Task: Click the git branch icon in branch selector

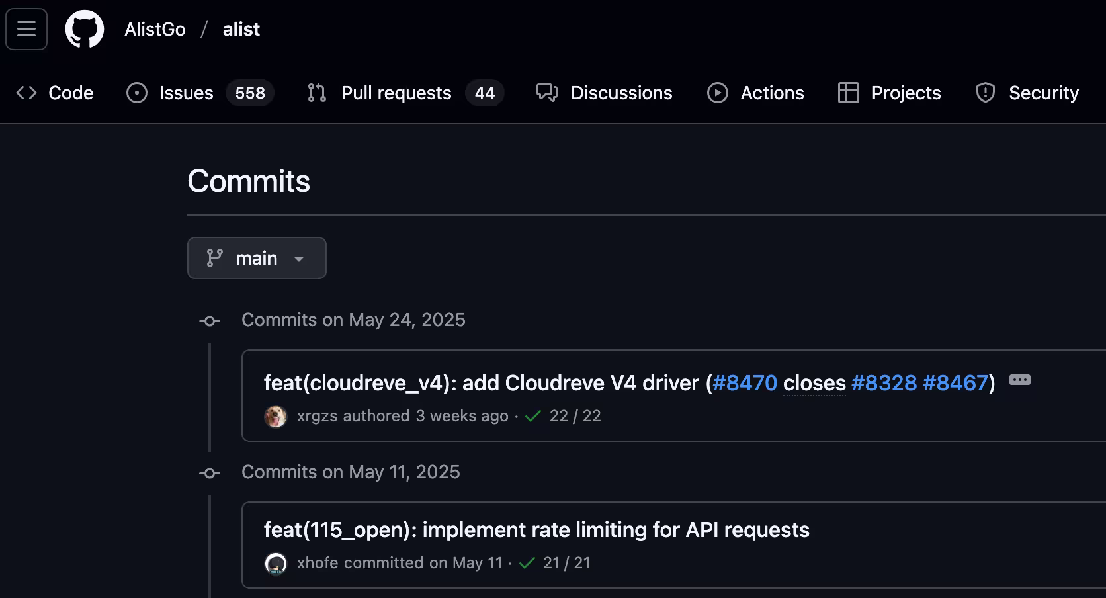Action: coord(215,258)
